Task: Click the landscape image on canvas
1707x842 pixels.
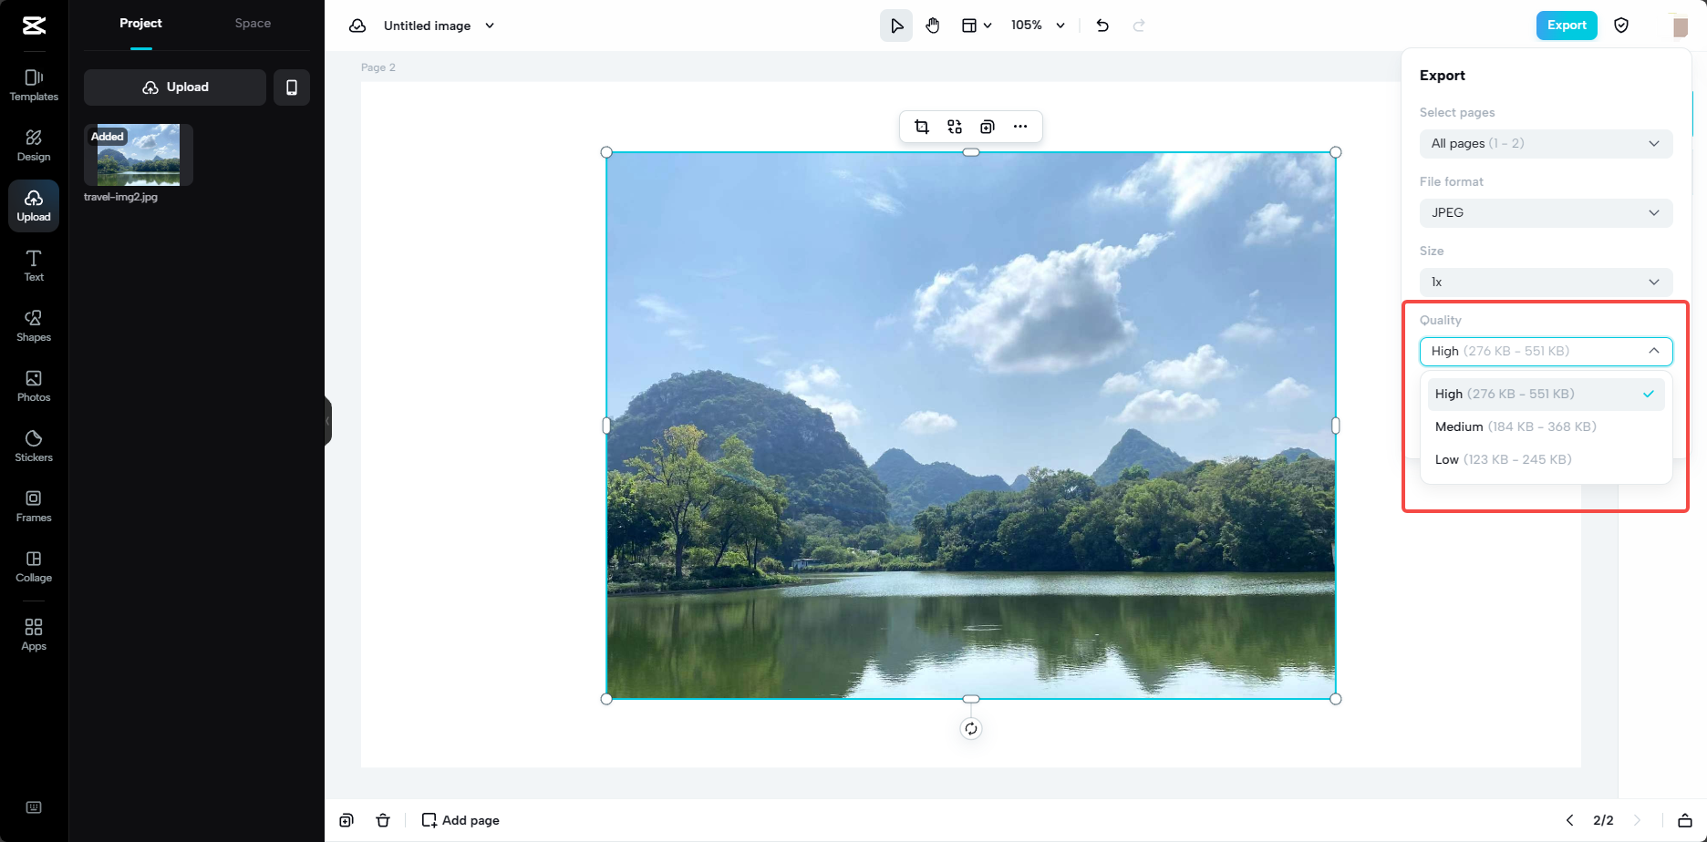Action: [x=971, y=426]
